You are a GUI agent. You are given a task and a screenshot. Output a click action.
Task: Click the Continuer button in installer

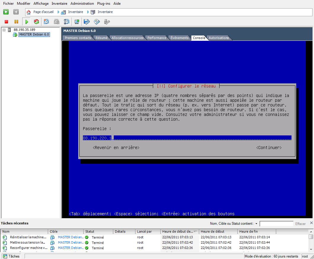269,148
